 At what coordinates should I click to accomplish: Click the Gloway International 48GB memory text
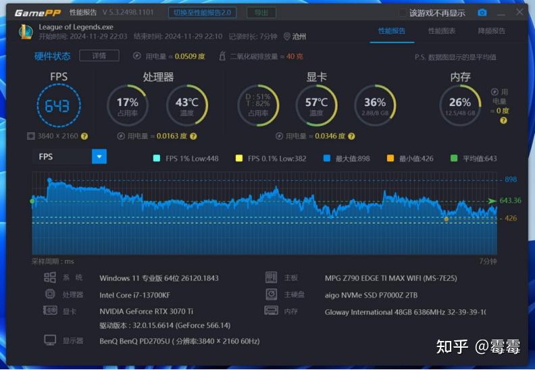(x=405, y=312)
